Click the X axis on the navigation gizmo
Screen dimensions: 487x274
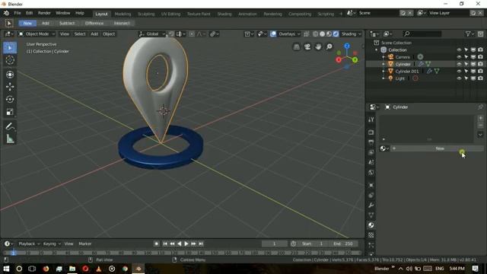point(339,59)
